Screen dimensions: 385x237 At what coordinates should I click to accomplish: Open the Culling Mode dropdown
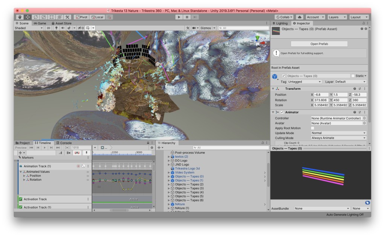click(x=338, y=138)
